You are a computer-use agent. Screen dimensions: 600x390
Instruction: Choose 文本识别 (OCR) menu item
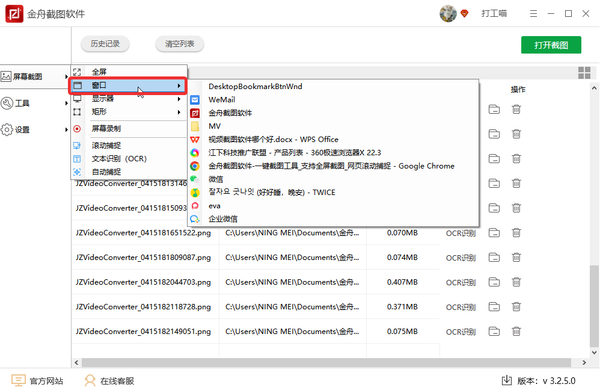coord(129,159)
